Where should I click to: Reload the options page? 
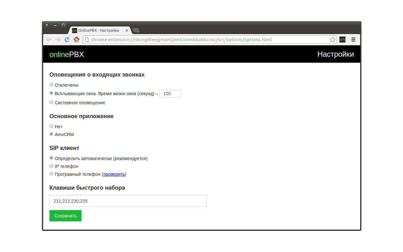(x=67, y=39)
